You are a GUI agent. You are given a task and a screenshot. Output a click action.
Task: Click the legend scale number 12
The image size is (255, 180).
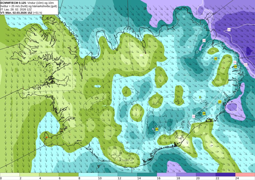tap(120, 178)
